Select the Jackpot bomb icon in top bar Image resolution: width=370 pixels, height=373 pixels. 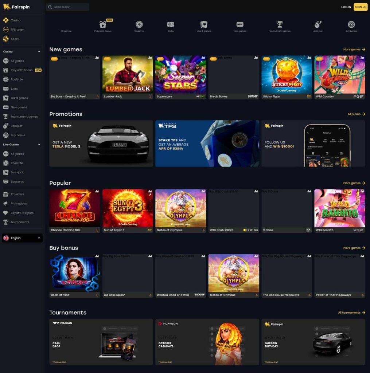pos(318,24)
